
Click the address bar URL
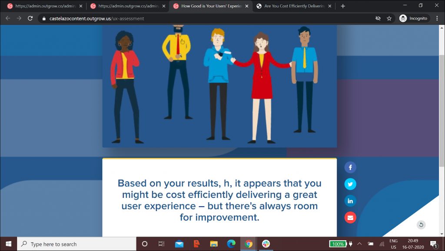click(x=97, y=19)
